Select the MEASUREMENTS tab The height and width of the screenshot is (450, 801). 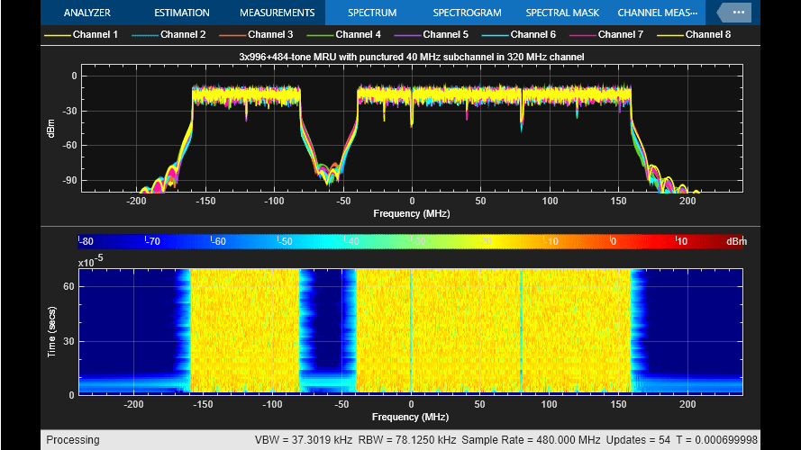tap(277, 13)
